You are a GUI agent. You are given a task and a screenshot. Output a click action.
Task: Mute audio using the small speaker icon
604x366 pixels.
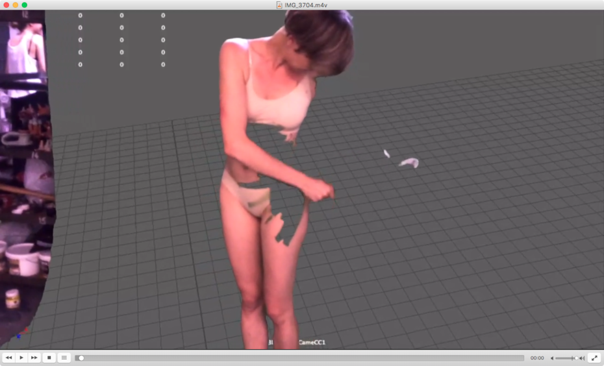point(552,358)
